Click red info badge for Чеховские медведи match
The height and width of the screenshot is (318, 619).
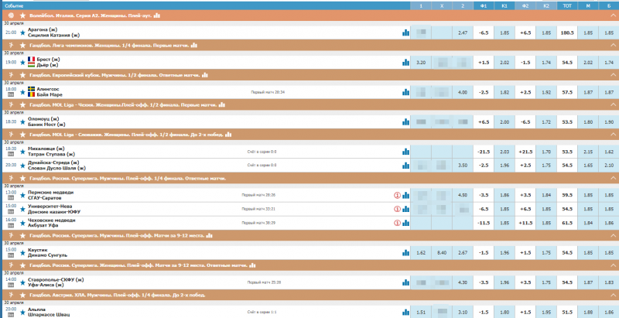[398, 223]
